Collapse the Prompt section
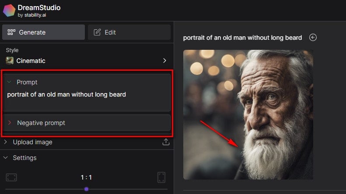Viewport: 346px width, 194px height. point(9,82)
